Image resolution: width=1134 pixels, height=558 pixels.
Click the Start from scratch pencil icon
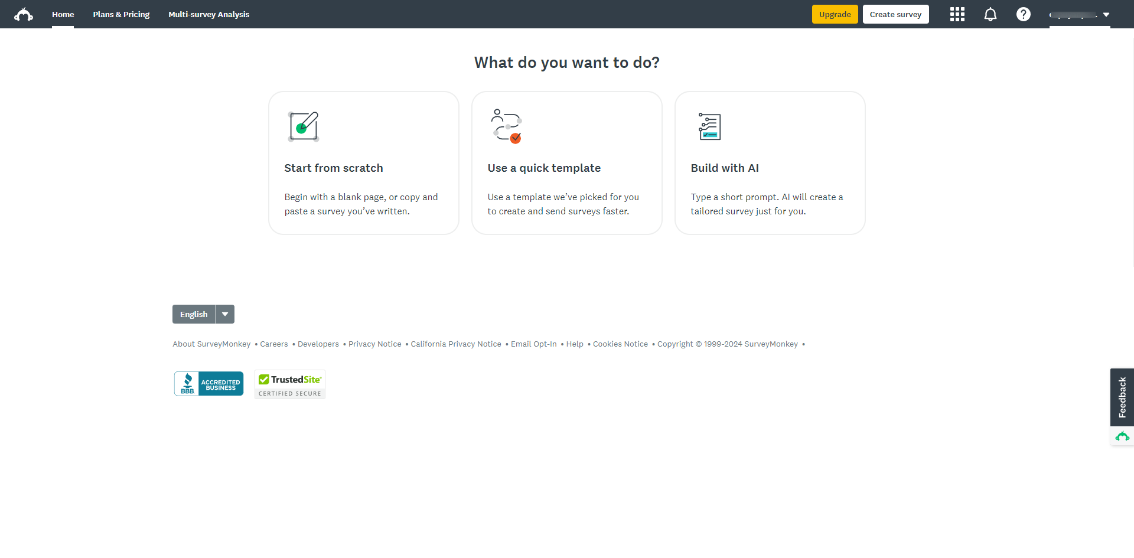tap(304, 126)
